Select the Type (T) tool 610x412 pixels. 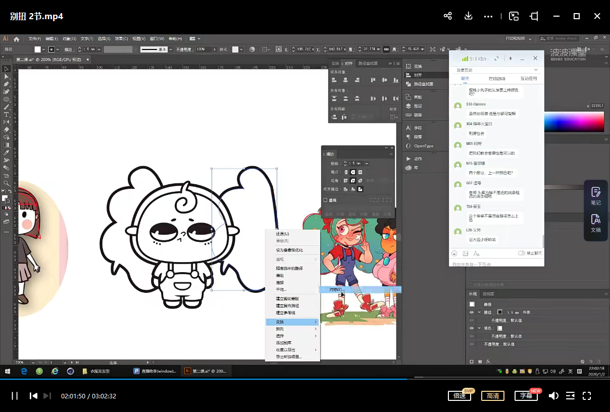click(x=7, y=114)
